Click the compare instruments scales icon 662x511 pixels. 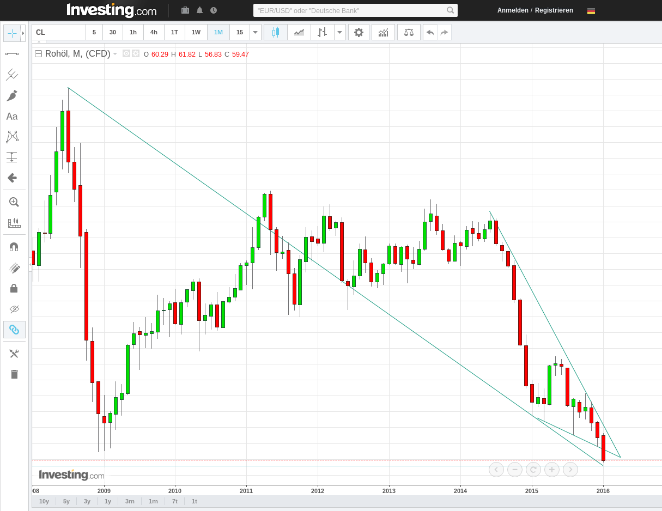click(409, 32)
